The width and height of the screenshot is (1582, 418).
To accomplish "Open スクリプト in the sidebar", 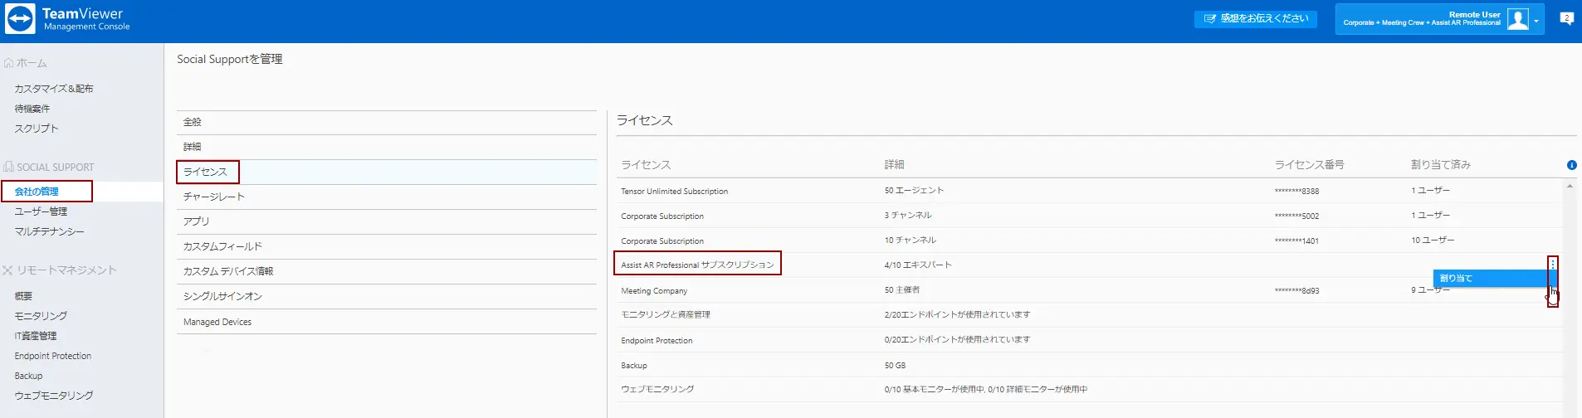I will click(x=37, y=129).
